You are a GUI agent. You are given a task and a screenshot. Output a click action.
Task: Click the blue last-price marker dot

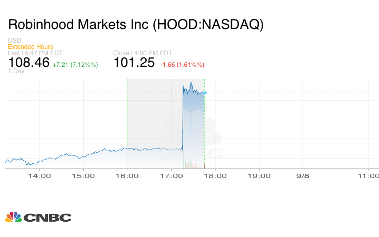(204, 93)
